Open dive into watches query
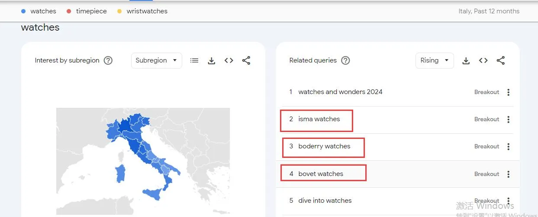Screen dimensions: 538x217 pyautogui.click(x=325, y=201)
